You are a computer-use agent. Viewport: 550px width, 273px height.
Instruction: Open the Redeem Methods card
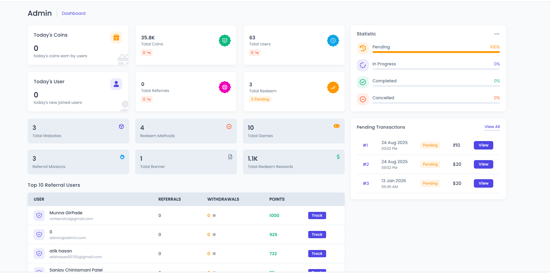pos(186,131)
